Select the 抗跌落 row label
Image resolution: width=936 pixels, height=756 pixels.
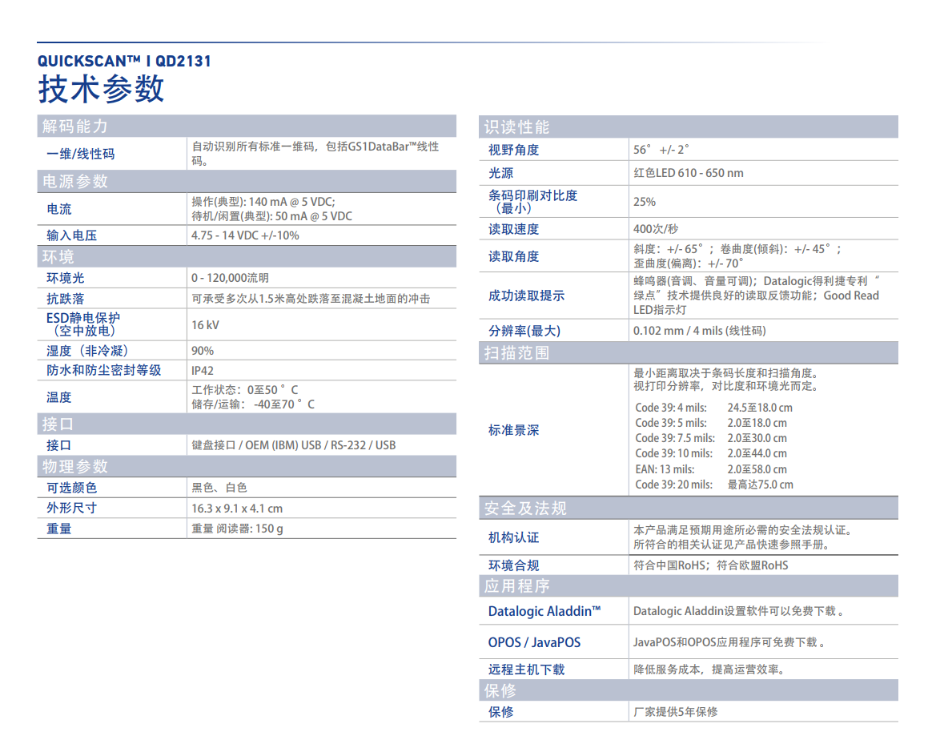tap(66, 299)
